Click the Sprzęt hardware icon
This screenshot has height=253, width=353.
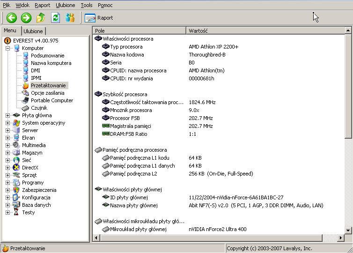[x=16, y=175]
